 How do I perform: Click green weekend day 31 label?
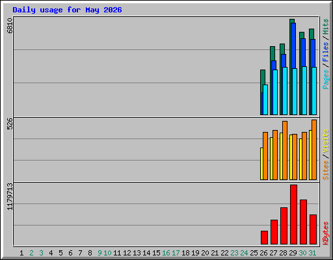[312, 253]
